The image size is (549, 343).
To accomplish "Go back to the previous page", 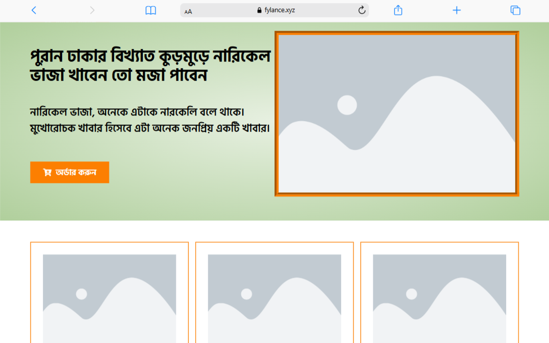I will (34, 10).
